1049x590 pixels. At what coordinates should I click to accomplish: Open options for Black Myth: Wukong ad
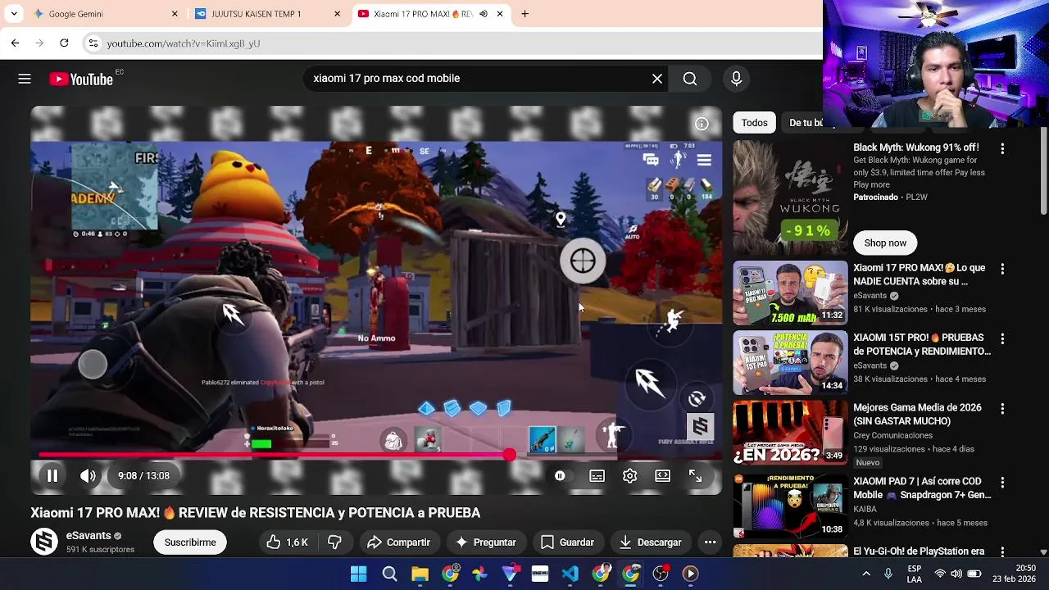coord(1002,148)
